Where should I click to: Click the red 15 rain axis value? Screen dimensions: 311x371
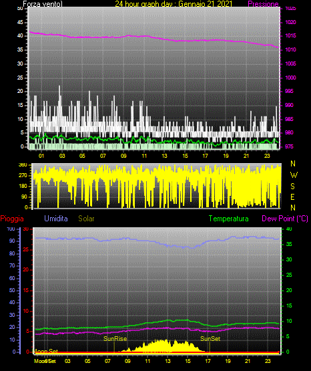pos(26,290)
